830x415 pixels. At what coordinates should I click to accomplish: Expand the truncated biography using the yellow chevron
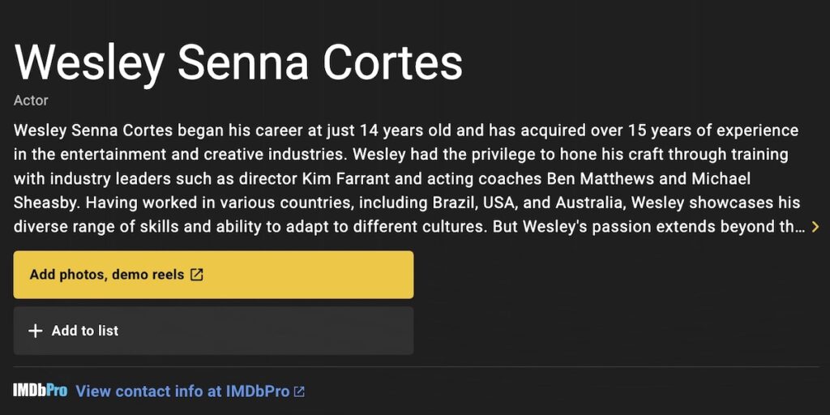(x=815, y=227)
